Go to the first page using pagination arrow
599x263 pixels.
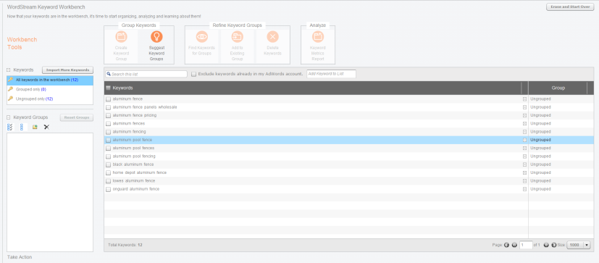tap(506, 245)
